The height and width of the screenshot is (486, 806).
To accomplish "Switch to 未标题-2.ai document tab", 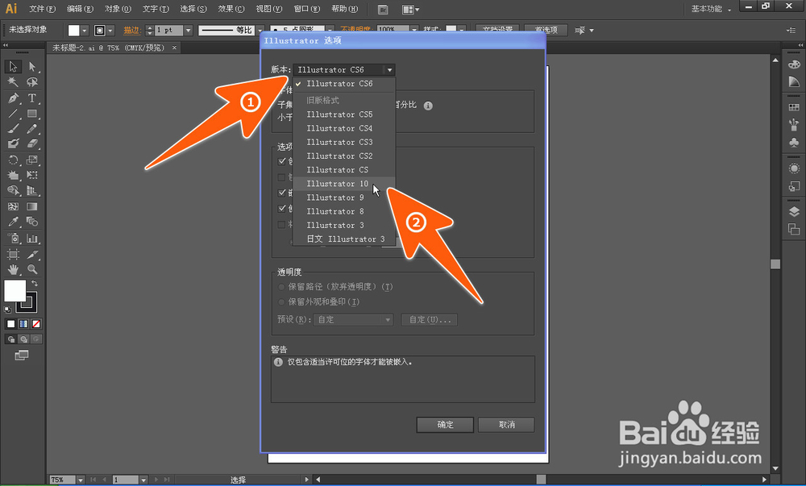I will (x=109, y=48).
